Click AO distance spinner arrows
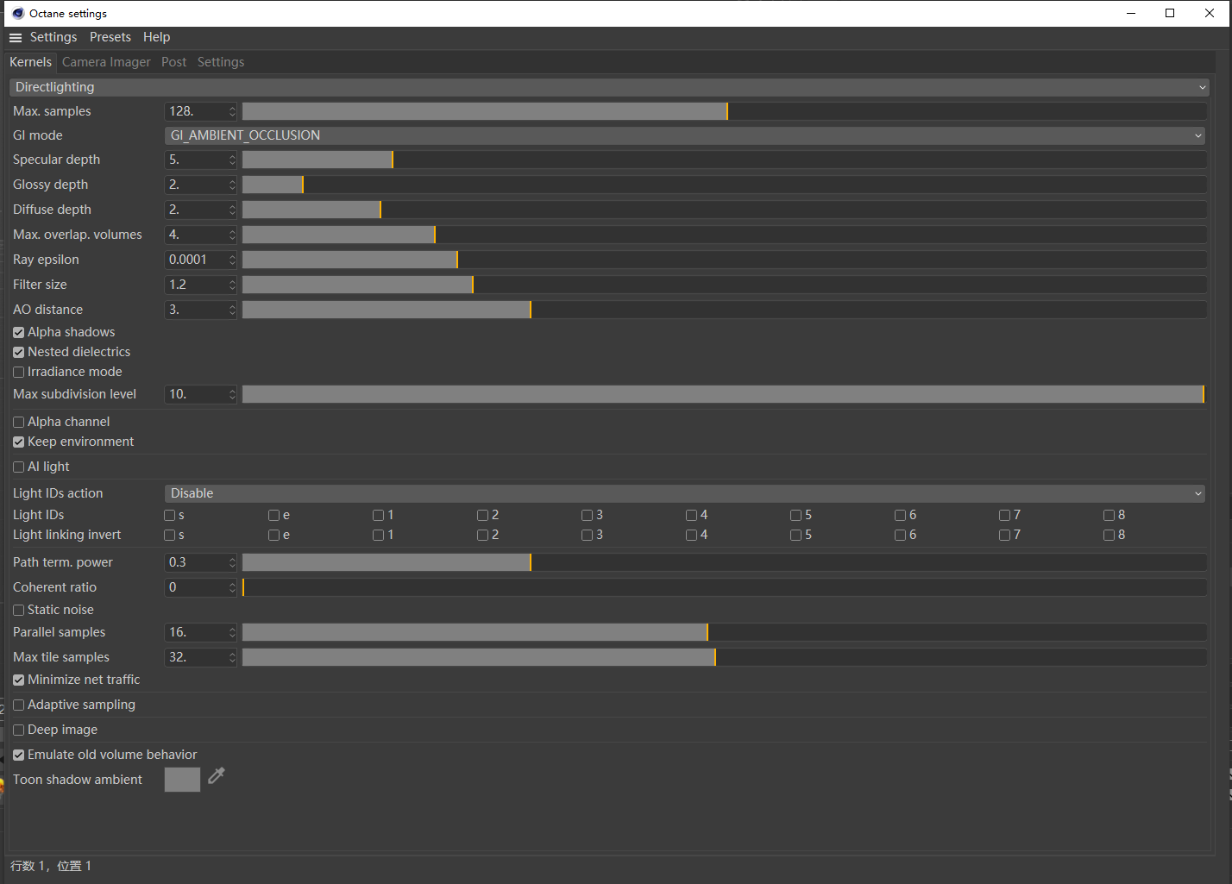 coord(232,310)
